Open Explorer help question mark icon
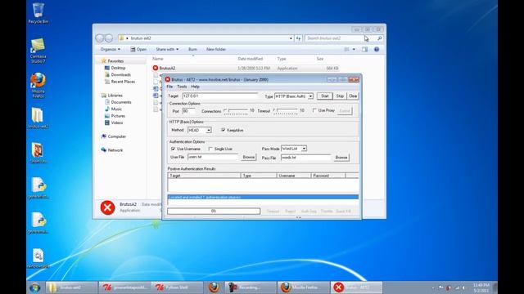The height and width of the screenshot is (294, 524). click(x=377, y=49)
